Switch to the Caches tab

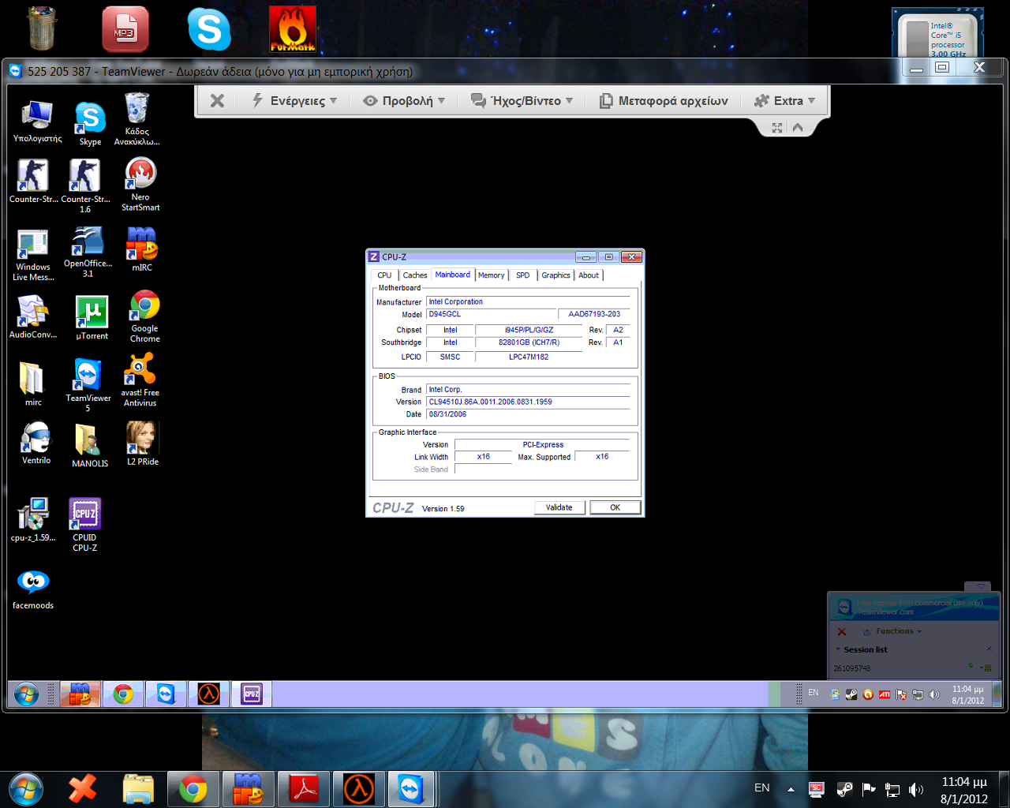415,275
